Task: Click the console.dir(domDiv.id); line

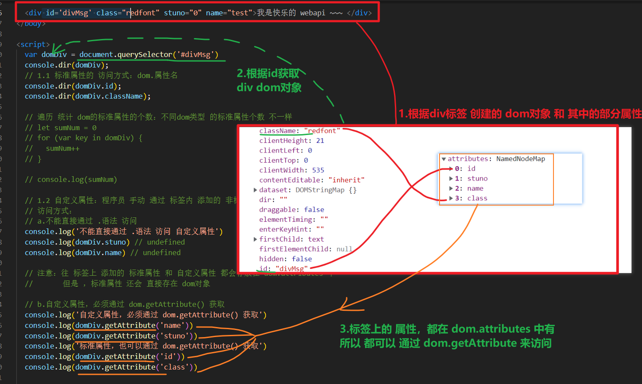Action: coord(73,86)
